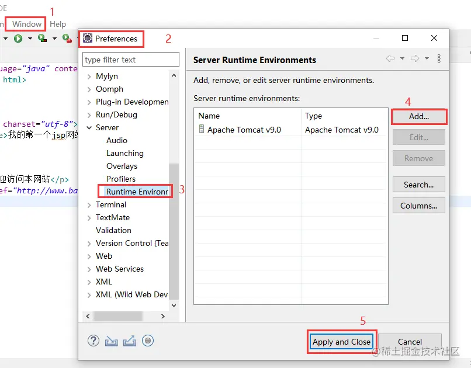This screenshot has height=368, width=471.
Task: Select Profilers under Server
Action: click(x=121, y=179)
